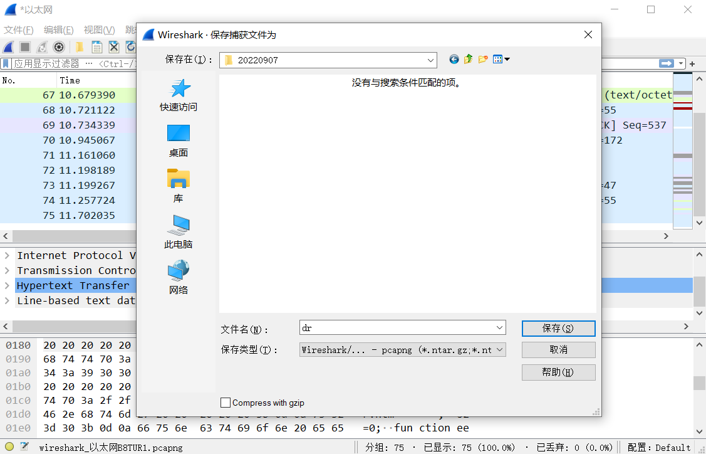Expand Transmission Control Protocol tree row
706x454 pixels.
[8, 270]
